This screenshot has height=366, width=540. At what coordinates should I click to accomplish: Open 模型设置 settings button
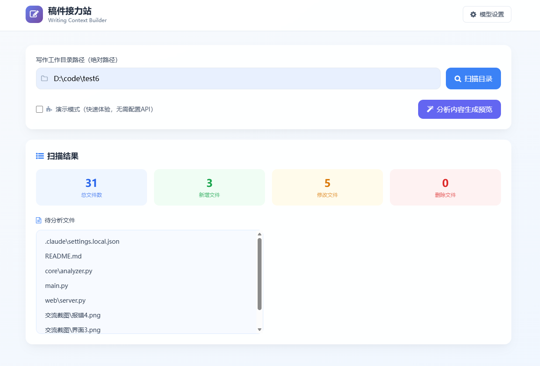pyautogui.click(x=487, y=14)
